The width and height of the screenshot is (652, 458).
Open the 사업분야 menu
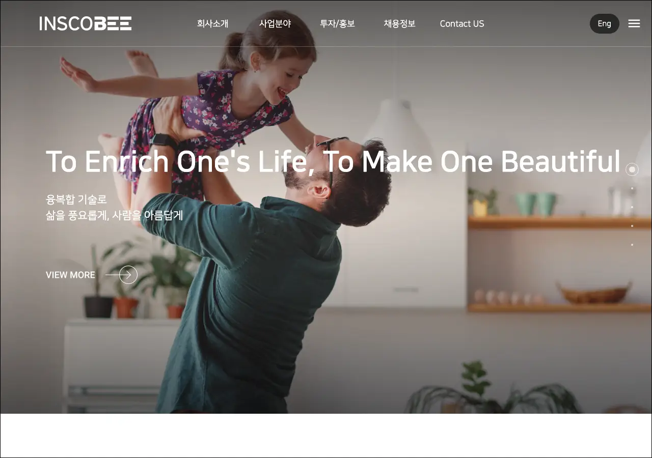point(275,23)
